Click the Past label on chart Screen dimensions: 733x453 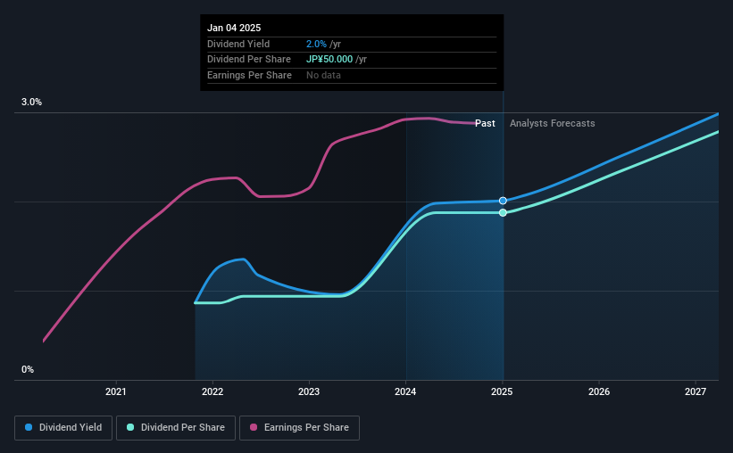485,123
